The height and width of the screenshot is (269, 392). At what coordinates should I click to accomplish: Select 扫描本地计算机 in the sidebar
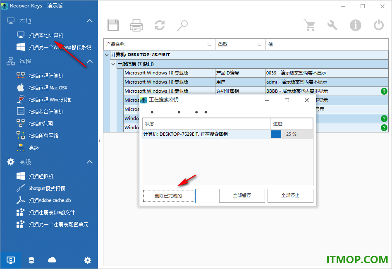(x=46, y=35)
